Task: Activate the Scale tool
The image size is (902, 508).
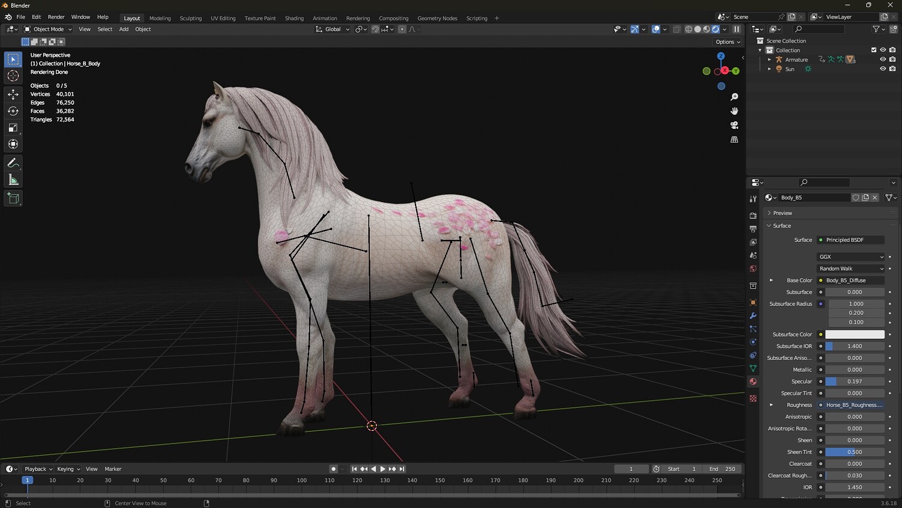Action: coord(13,128)
